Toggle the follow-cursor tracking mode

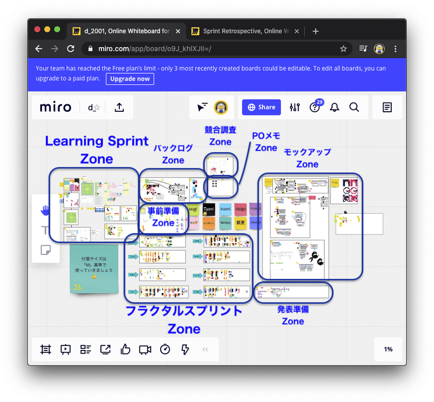(x=202, y=107)
